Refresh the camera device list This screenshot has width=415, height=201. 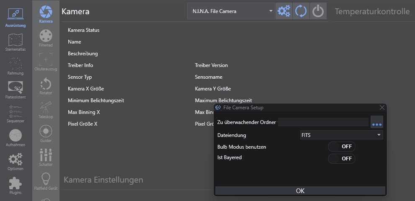(x=301, y=11)
